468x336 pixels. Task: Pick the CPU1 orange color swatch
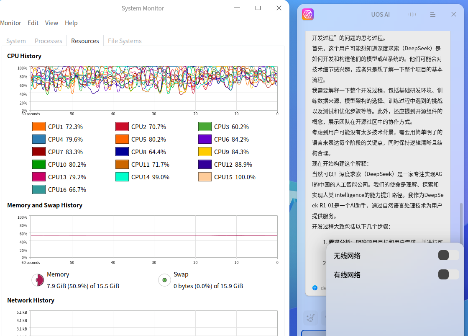click(x=39, y=127)
